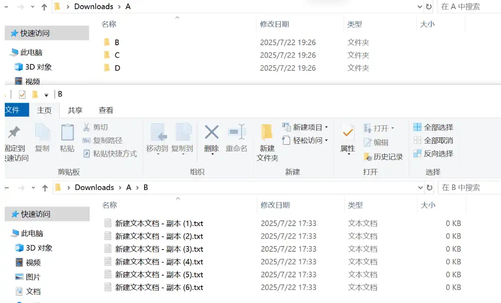Click Invert selection (反向选择)
The height and width of the screenshot is (303, 501).
433,153
